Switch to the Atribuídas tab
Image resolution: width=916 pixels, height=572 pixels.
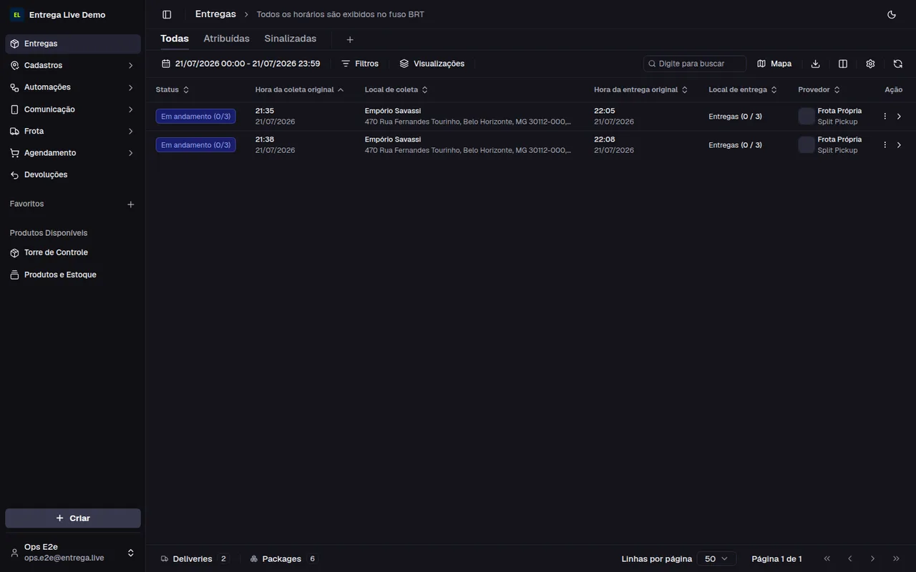tap(226, 39)
